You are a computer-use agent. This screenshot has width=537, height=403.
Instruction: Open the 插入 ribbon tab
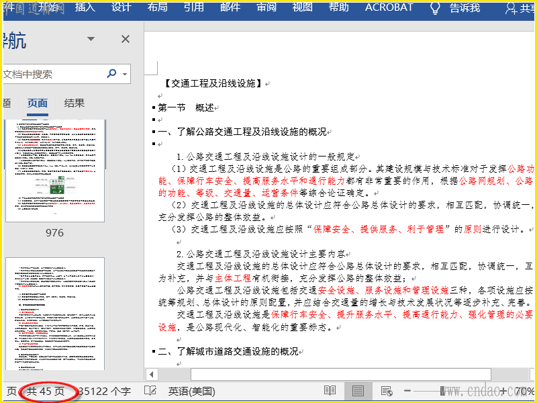click(x=85, y=8)
